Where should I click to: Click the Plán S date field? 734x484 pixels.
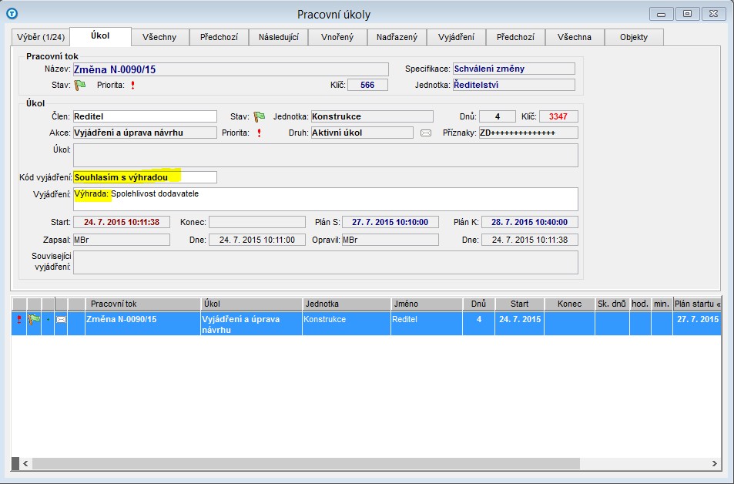point(390,222)
